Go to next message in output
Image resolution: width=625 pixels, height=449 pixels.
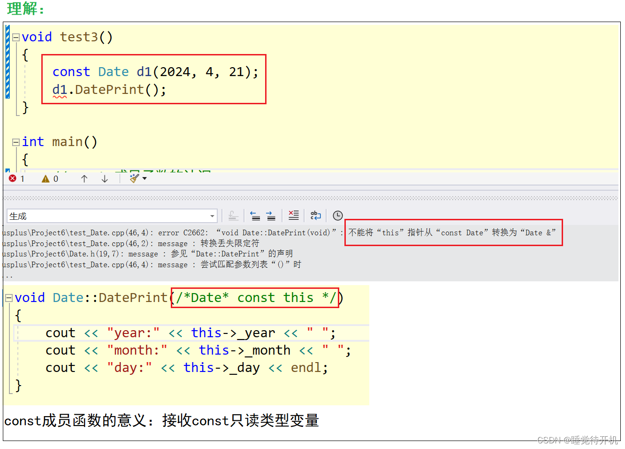[x=271, y=216]
